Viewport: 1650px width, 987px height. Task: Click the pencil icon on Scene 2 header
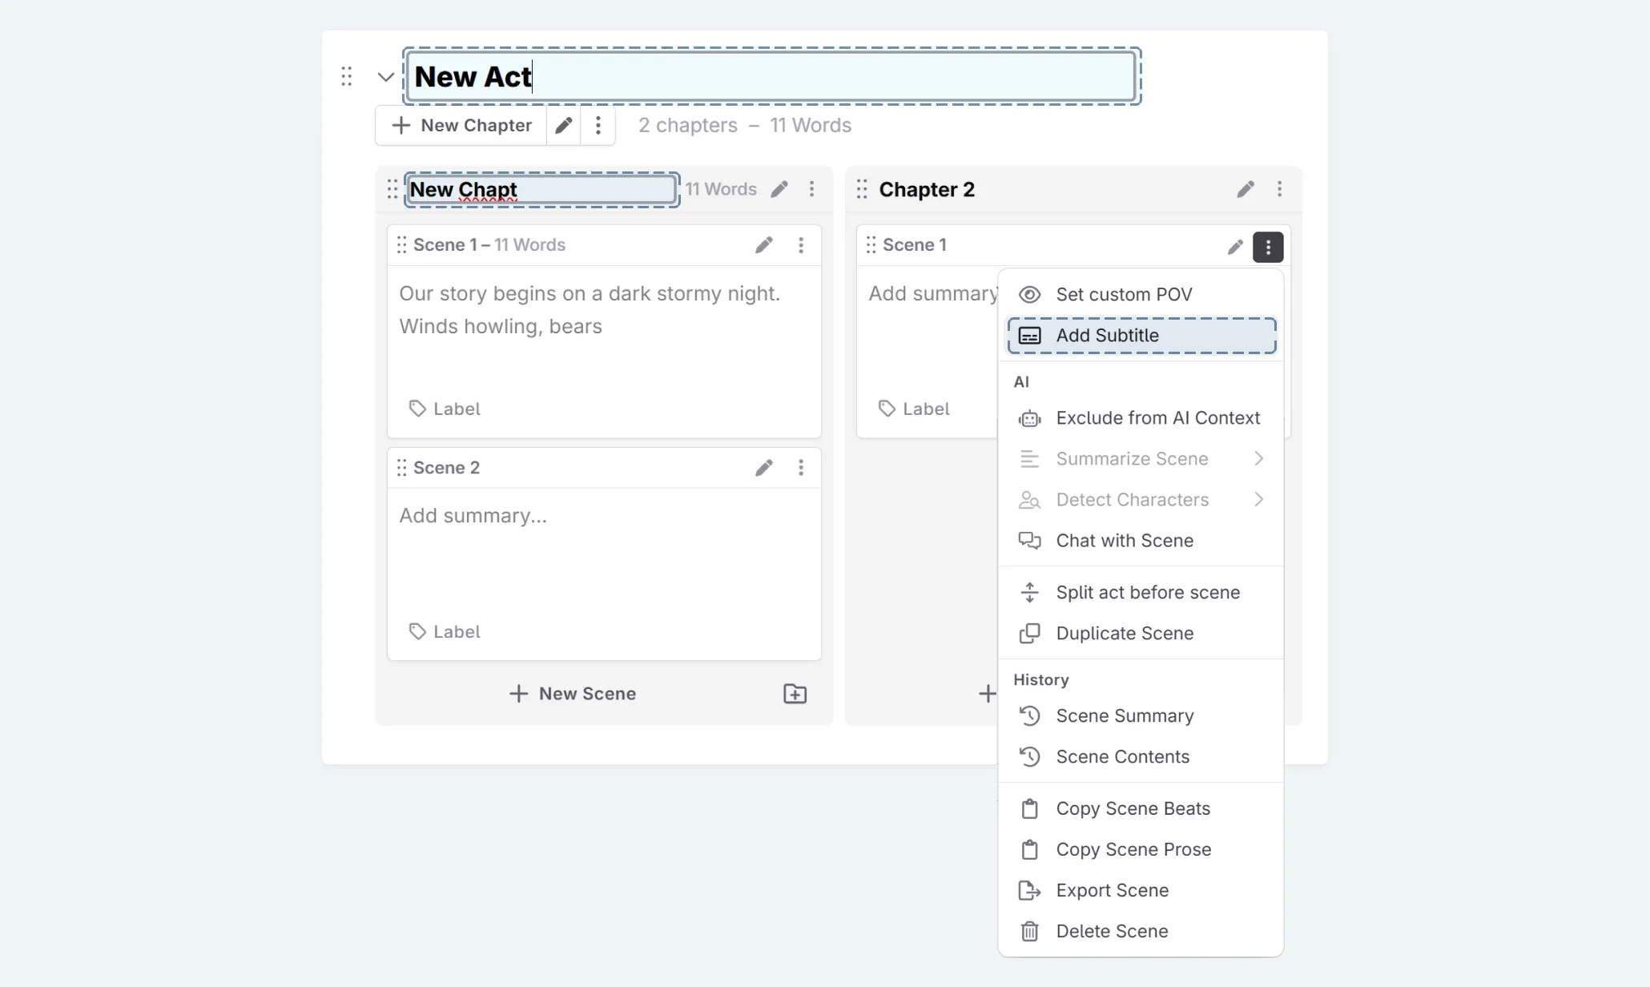tap(764, 467)
